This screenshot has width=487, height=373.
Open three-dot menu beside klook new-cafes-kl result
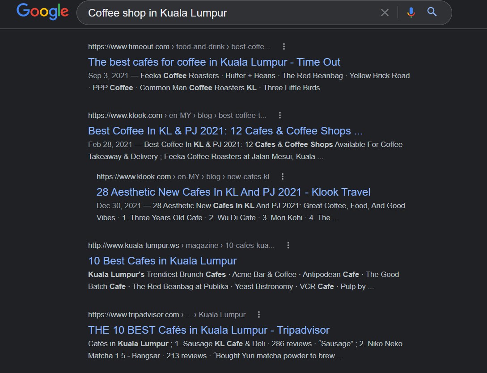click(x=282, y=176)
